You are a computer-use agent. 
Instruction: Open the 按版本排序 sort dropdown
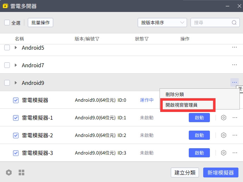pos(162,23)
